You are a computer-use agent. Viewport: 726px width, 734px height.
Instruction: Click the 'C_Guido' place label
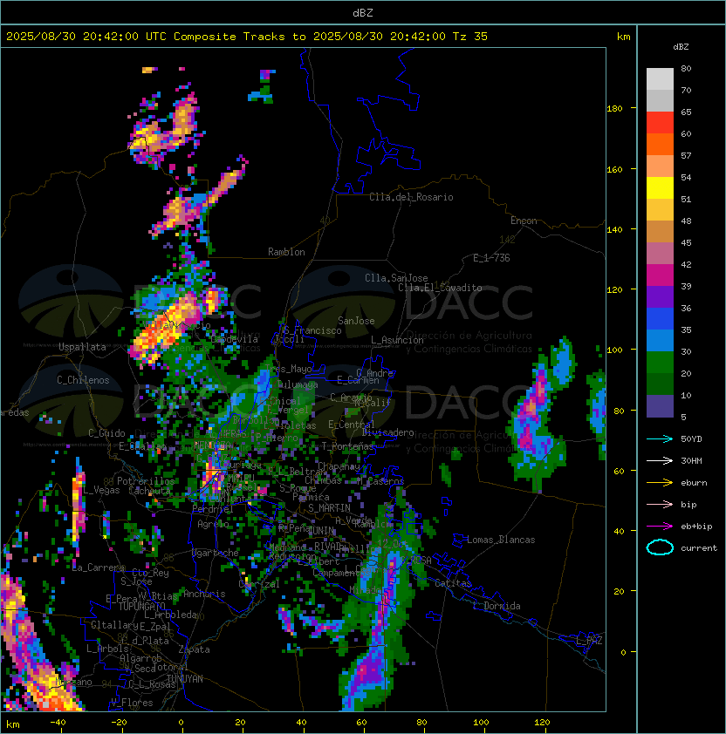coord(106,433)
